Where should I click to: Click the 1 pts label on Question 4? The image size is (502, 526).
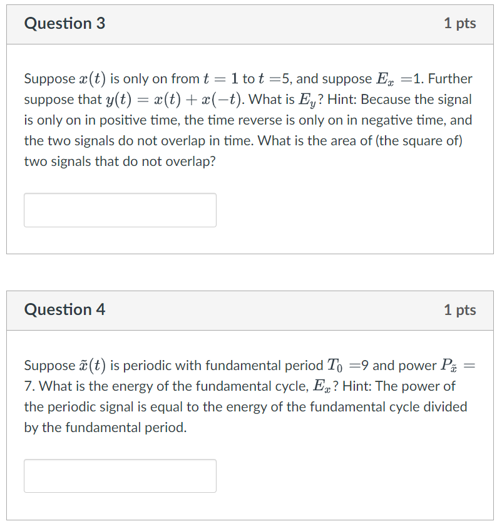(460, 309)
